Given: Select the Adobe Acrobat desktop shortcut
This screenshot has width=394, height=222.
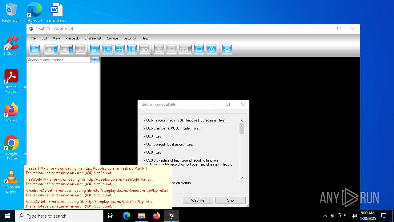Looking at the screenshot, I should (x=11, y=81).
